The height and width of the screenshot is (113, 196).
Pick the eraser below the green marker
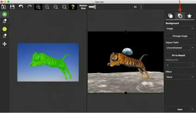(5, 21)
